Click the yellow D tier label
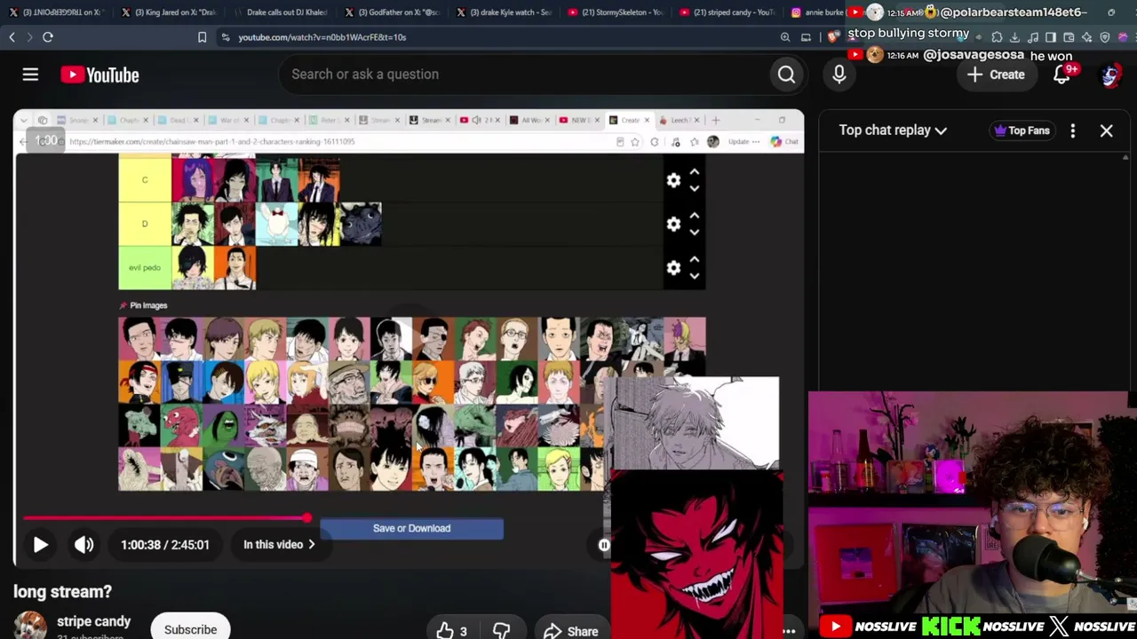Screen dimensions: 1137x639 (x=145, y=224)
